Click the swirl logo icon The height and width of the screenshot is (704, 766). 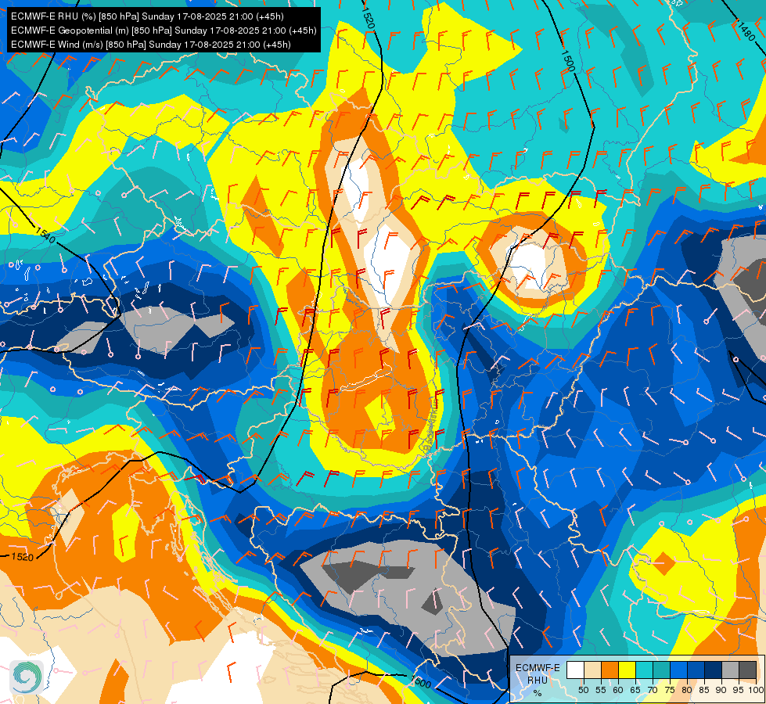coord(27,677)
